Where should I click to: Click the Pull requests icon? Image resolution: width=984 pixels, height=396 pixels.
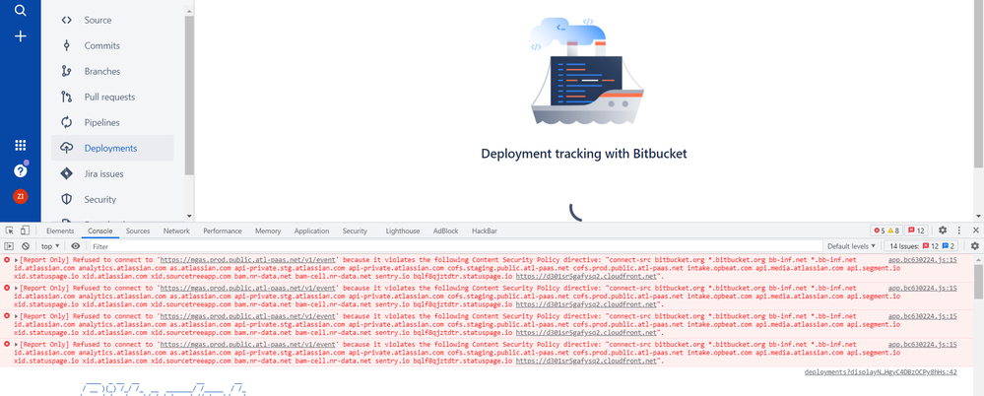click(67, 98)
